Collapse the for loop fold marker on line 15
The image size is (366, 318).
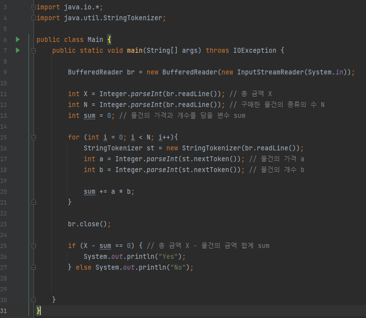pyautogui.click(x=33, y=138)
